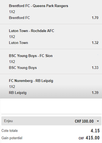Image resolution: width=102 pixels, height=143 pixels.
Task: Click the 1.32 odds for Luton Town
Action: pos(95,43)
